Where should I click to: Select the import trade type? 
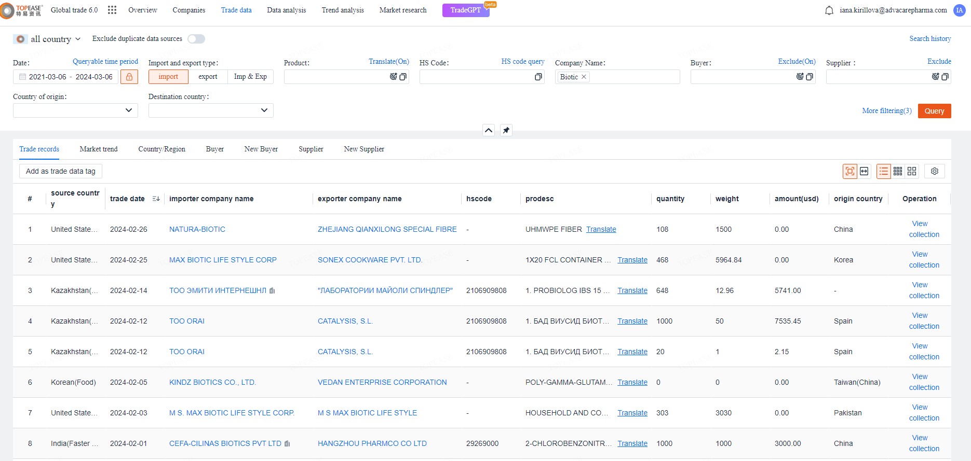coord(168,77)
